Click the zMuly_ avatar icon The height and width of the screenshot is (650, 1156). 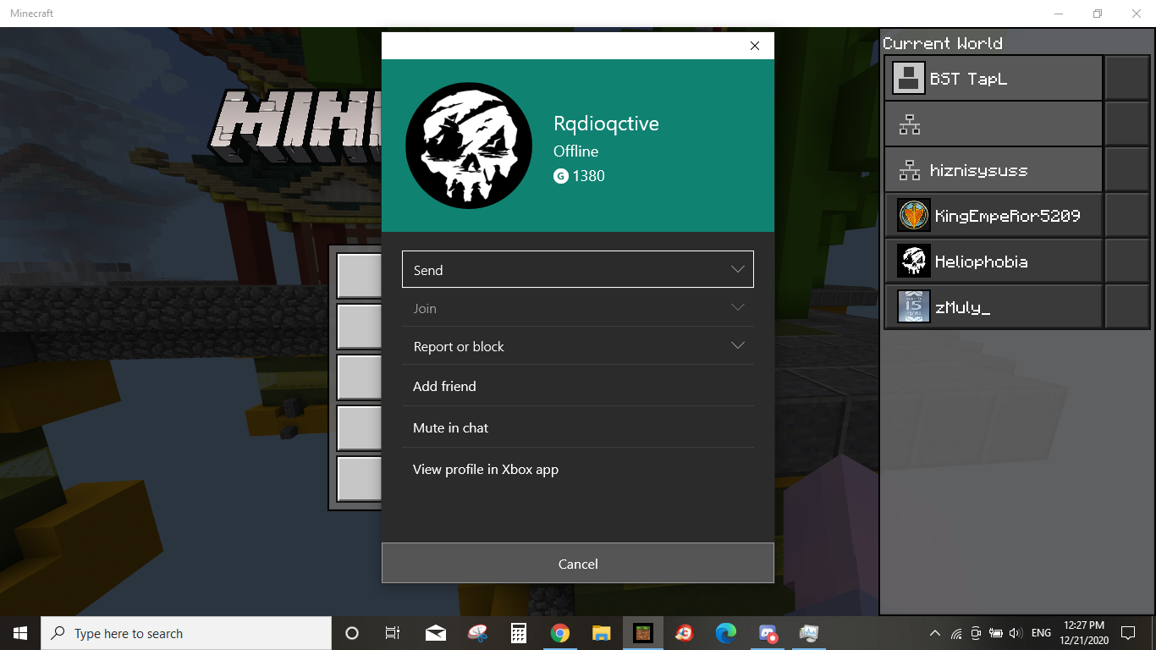[914, 307]
